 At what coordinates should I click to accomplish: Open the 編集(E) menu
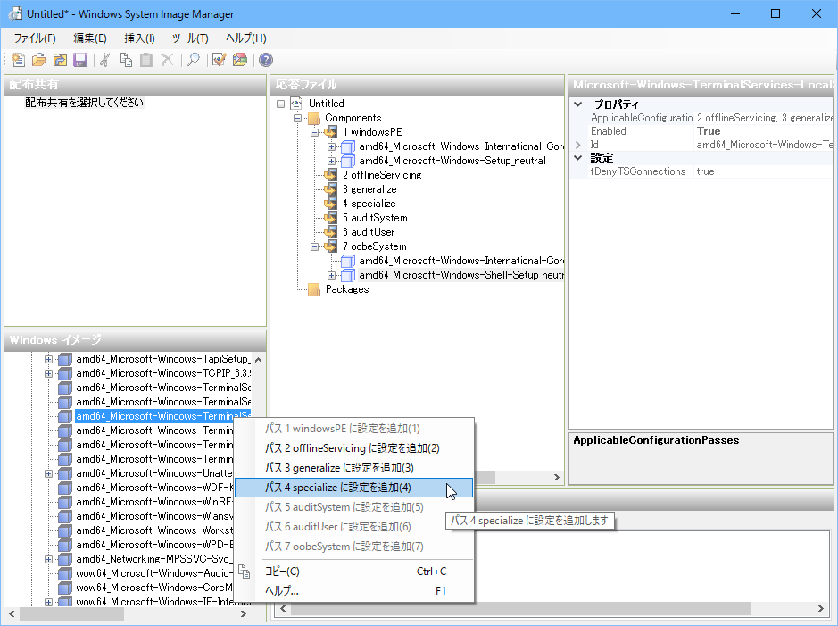[90, 38]
